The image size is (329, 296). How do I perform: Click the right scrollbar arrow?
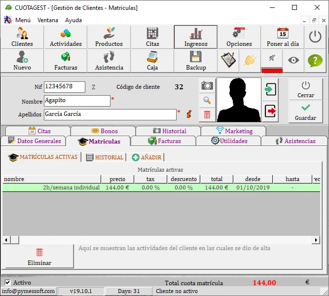point(316,240)
